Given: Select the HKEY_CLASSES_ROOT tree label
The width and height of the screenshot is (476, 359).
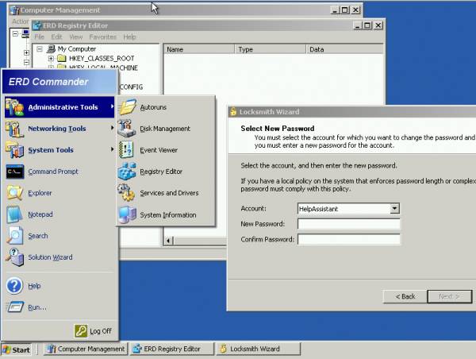Looking at the screenshot, I should click(102, 58).
